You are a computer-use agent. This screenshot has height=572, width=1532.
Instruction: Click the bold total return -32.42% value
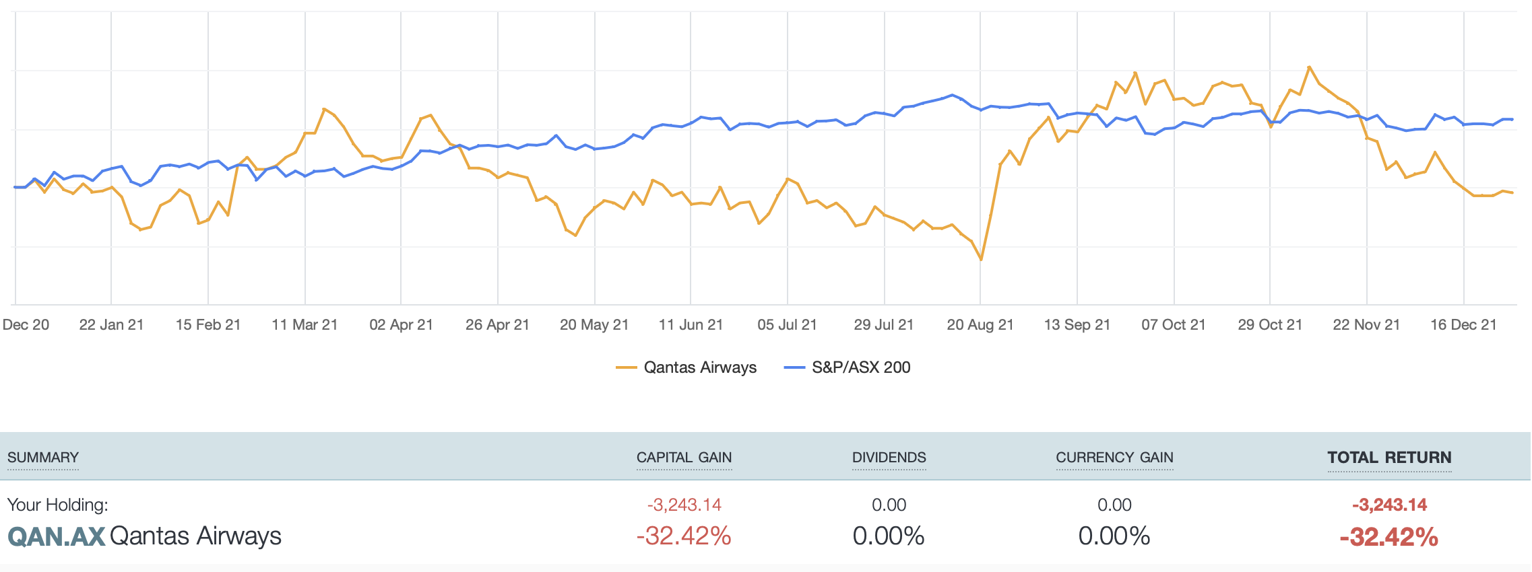pyautogui.click(x=1389, y=538)
